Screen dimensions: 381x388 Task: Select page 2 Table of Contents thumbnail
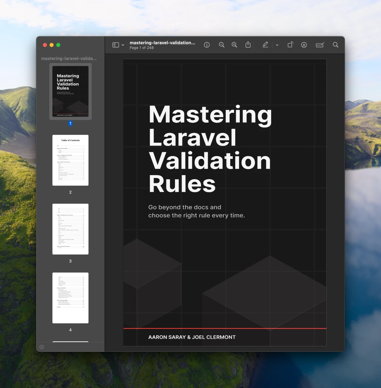click(70, 160)
